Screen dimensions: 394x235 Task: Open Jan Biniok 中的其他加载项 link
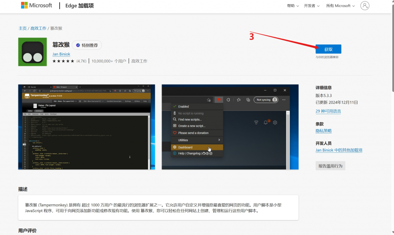tap(339, 150)
